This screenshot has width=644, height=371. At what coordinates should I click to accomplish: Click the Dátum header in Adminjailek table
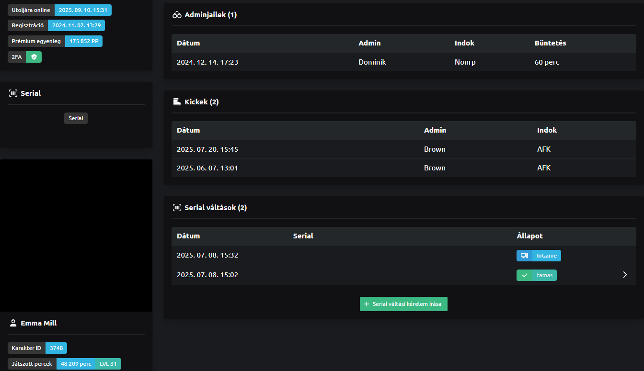coord(188,43)
